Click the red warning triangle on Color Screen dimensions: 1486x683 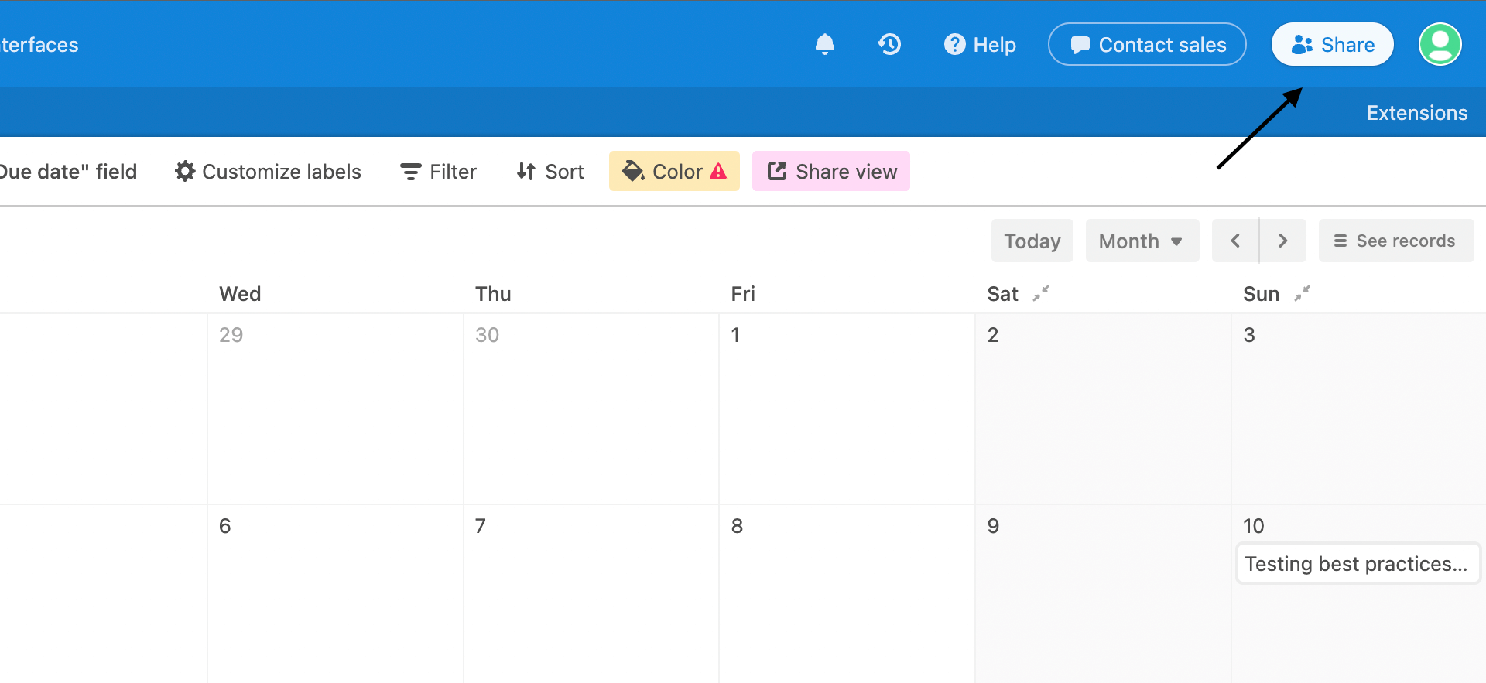tap(718, 171)
